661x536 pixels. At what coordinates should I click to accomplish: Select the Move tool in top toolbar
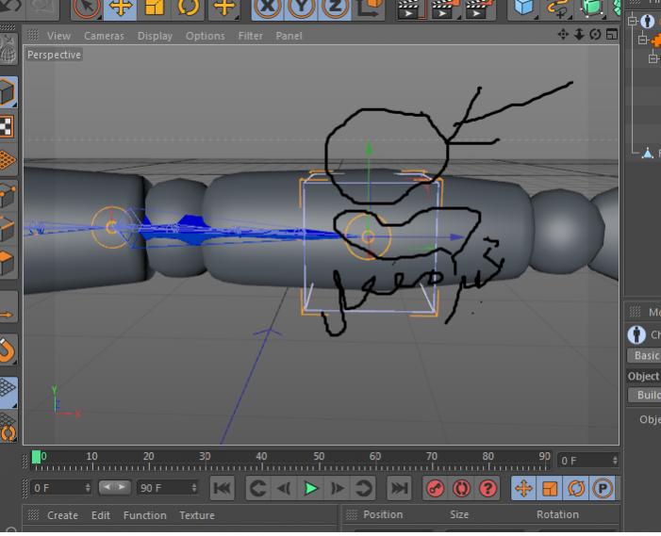pos(121,8)
